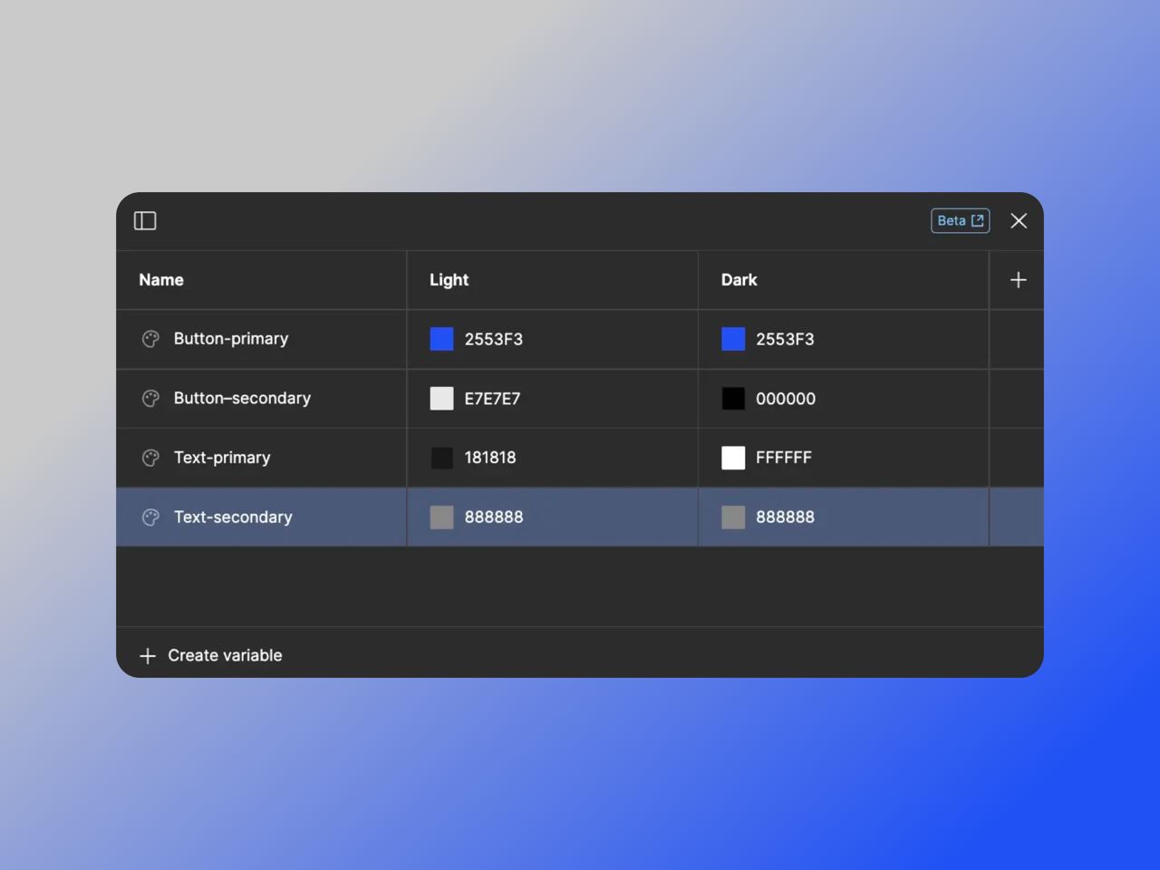This screenshot has height=870, width=1160.
Task: Add a new mode column with plus icon
Action: point(1018,280)
